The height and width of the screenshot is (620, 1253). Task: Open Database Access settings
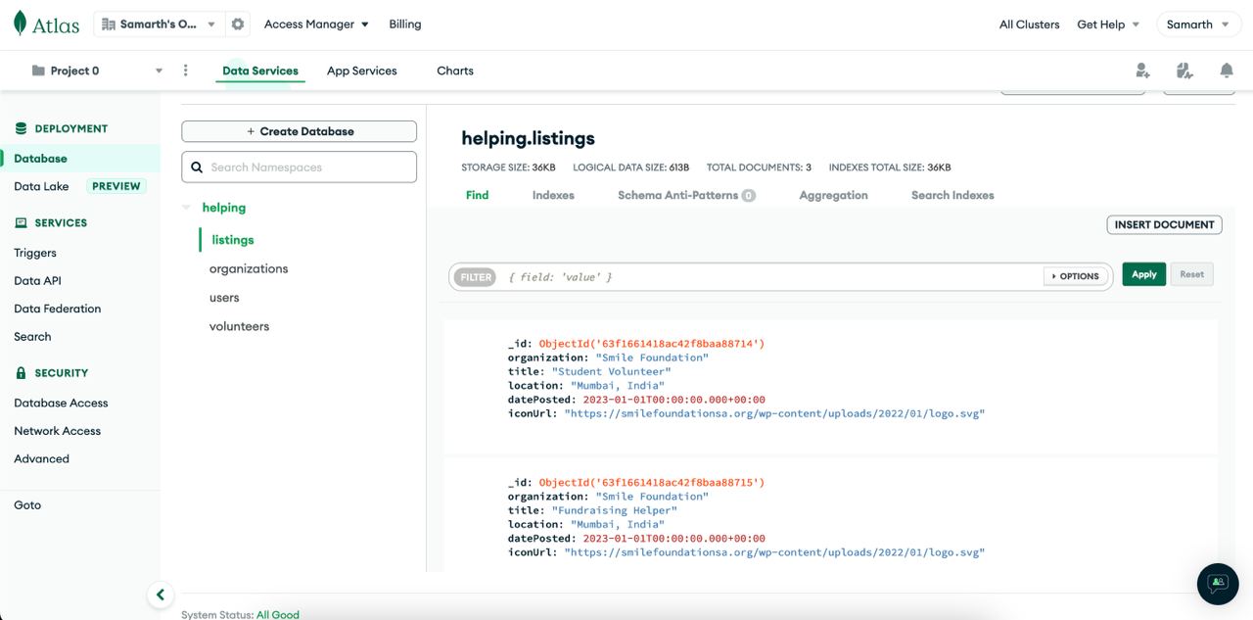pos(61,403)
